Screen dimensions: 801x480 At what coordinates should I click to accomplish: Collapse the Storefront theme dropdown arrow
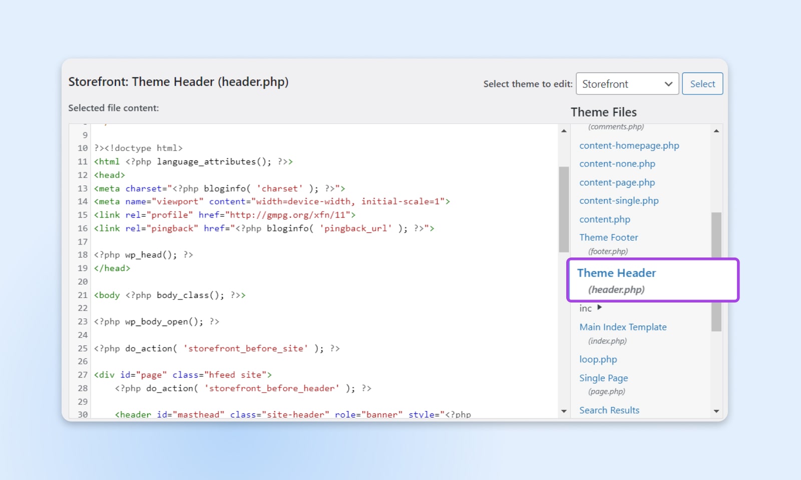(668, 83)
